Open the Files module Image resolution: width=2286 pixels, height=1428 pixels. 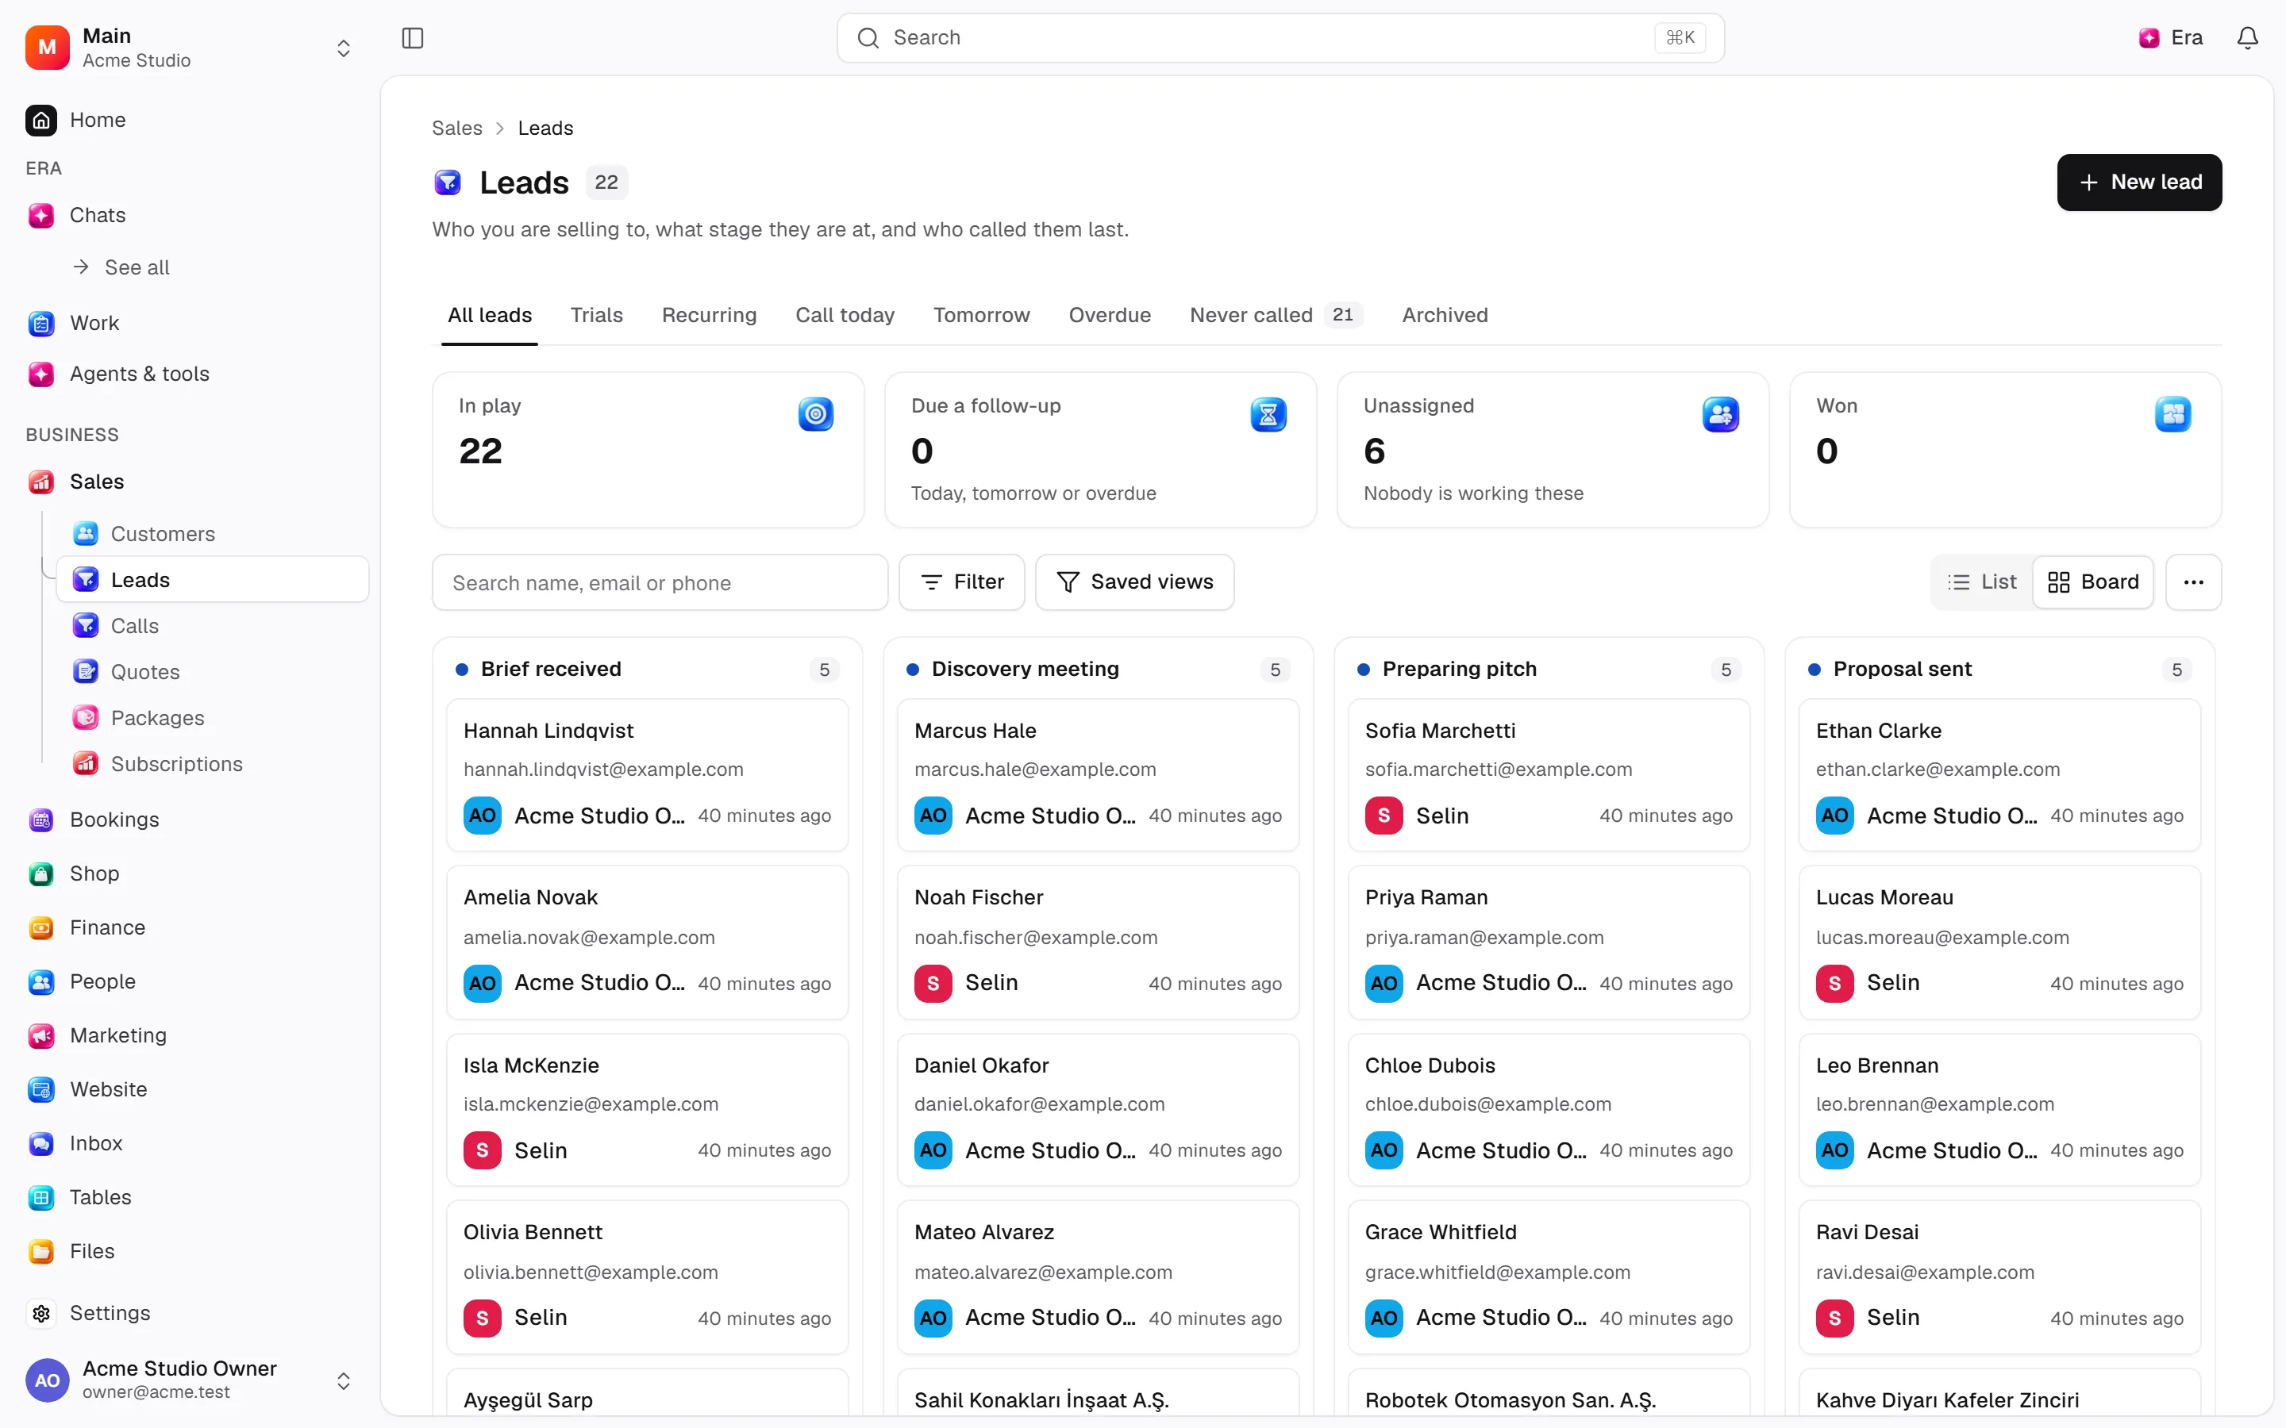(x=91, y=1250)
